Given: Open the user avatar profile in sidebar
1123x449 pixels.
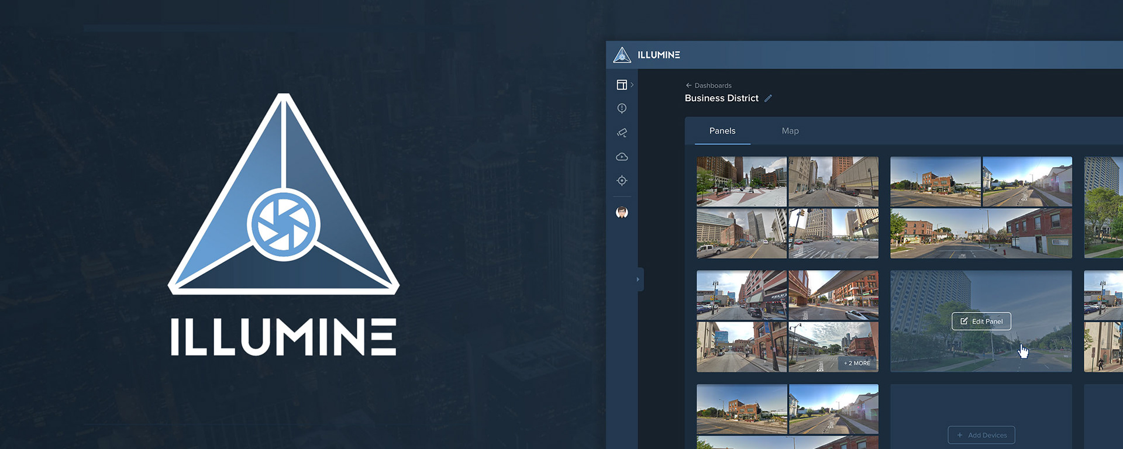Looking at the screenshot, I should [x=622, y=212].
